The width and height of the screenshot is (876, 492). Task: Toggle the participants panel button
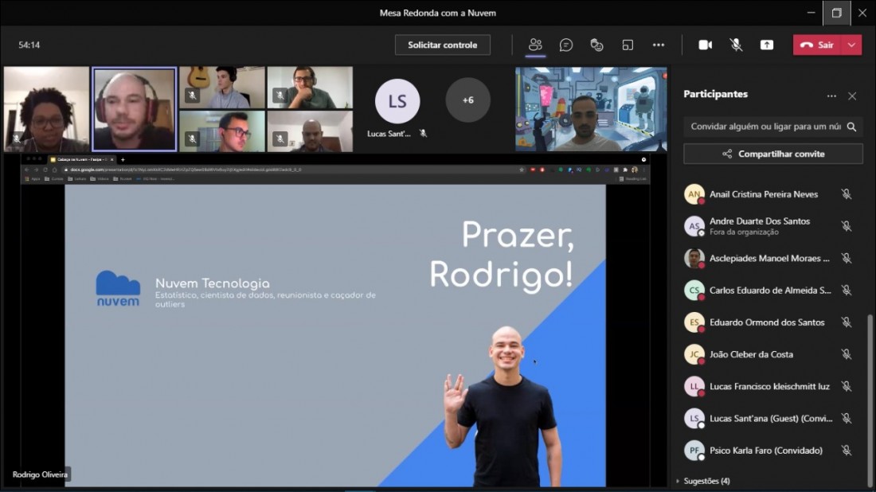tap(535, 45)
